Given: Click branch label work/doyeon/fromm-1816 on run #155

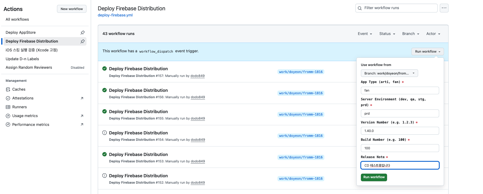Looking at the screenshot, I should tap(301, 115).
